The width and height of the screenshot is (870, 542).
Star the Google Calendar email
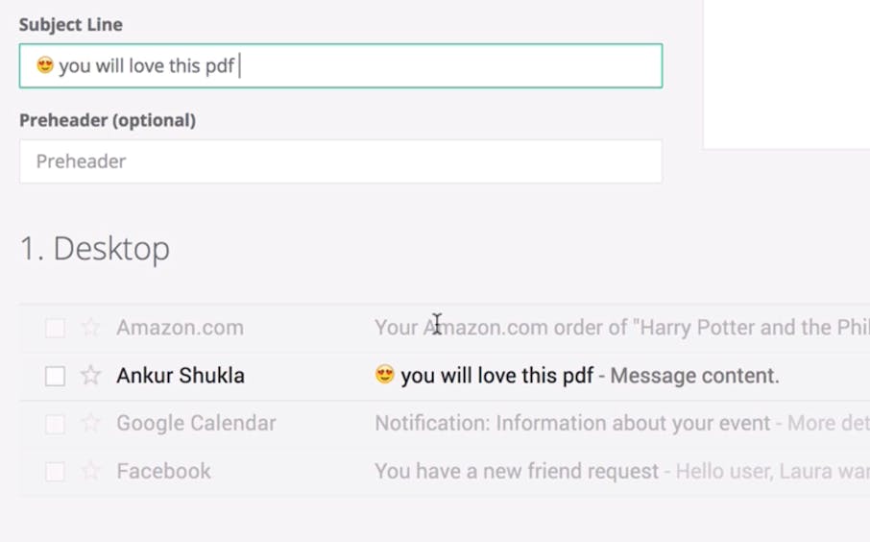[90, 424]
